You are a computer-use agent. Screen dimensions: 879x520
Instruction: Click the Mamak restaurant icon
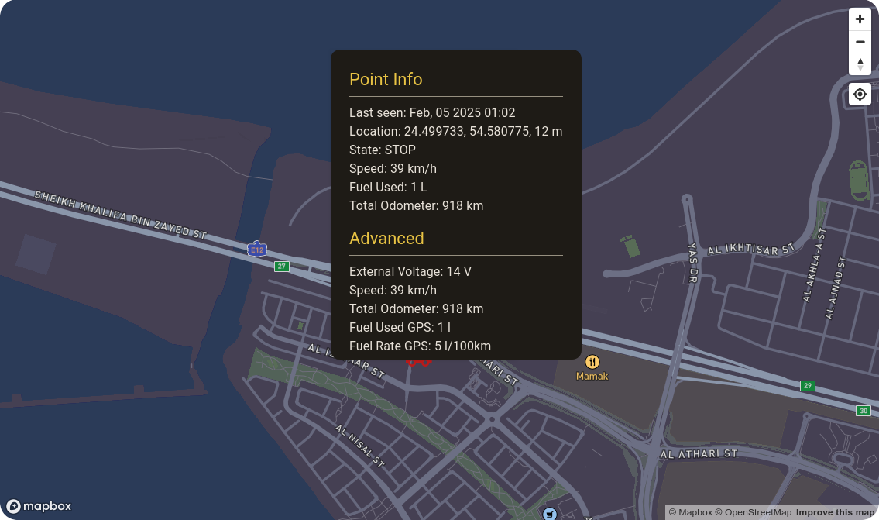point(592,362)
